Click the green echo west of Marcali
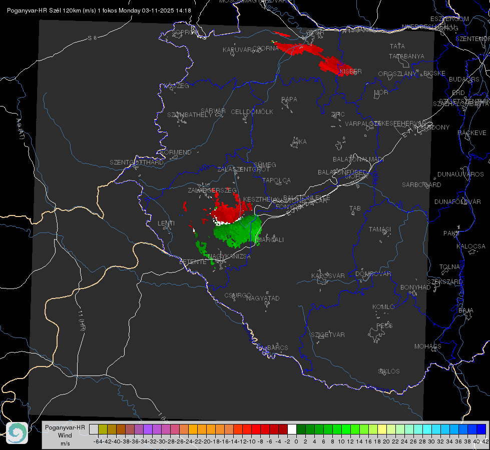The width and height of the screenshot is (490, 450). point(238,231)
